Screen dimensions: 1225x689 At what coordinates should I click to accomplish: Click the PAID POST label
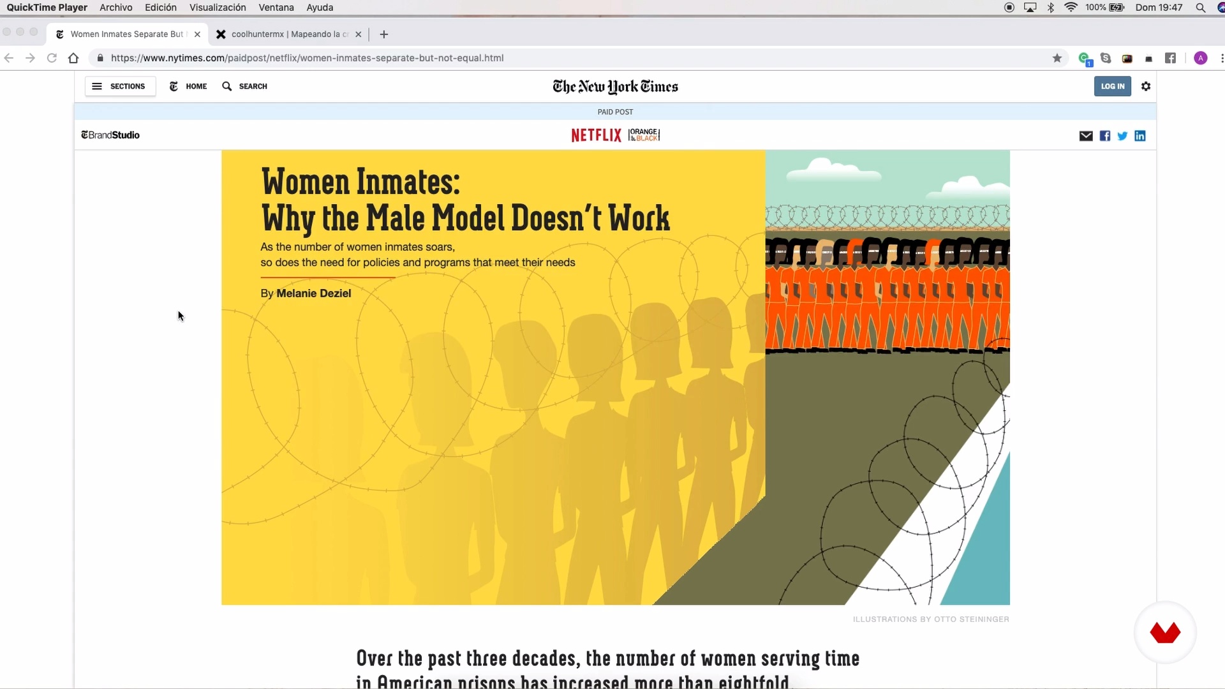pyautogui.click(x=615, y=112)
